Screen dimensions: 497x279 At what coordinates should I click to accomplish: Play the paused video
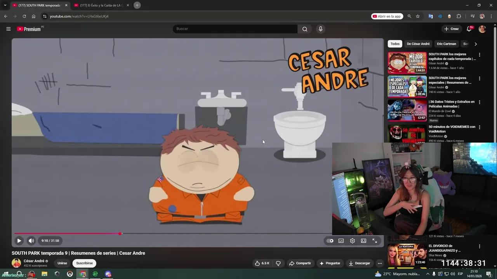pos(19,241)
